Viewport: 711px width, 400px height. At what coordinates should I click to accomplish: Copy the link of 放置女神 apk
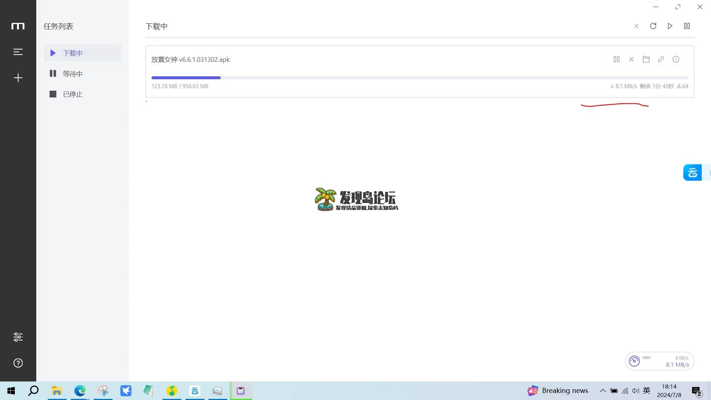661,59
